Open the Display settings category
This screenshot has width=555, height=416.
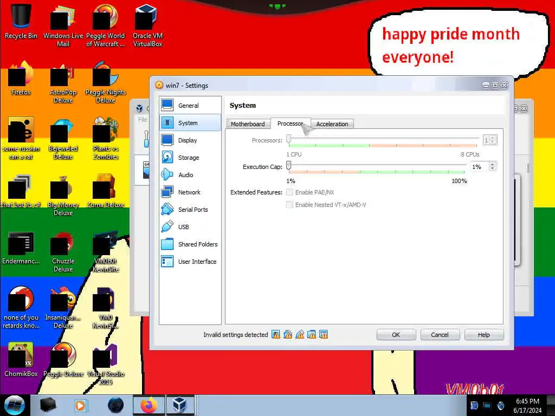pyautogui.click(x=190, y=140)
